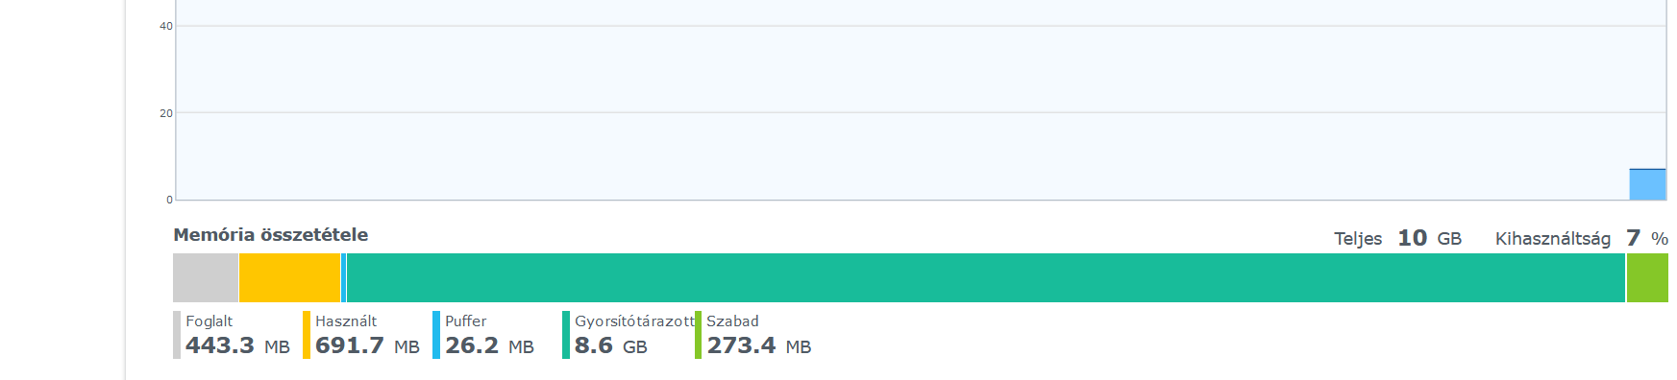
Task: Select the Puffer 26.2 MB legend entry
Action: [x=483, y=335]
